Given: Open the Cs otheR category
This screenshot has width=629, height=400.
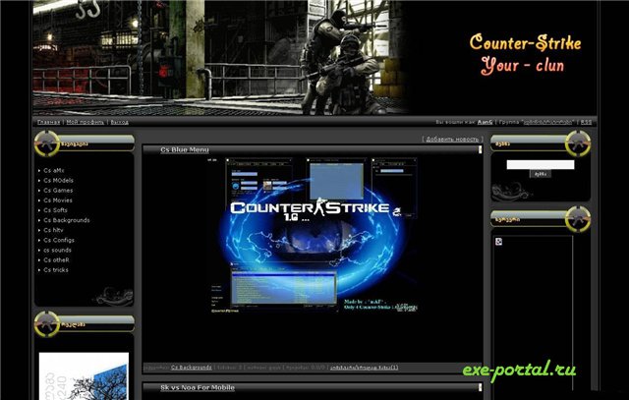Looking at the screenshot, I should (56, 260).
